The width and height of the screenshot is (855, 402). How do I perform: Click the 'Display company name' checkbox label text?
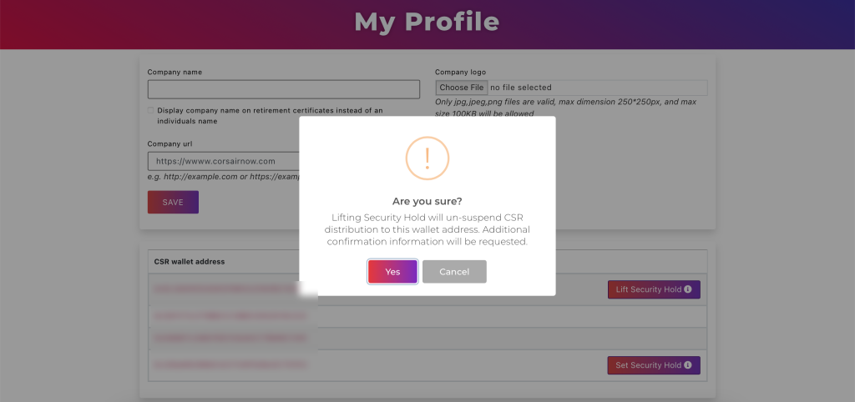coord(270,115)
